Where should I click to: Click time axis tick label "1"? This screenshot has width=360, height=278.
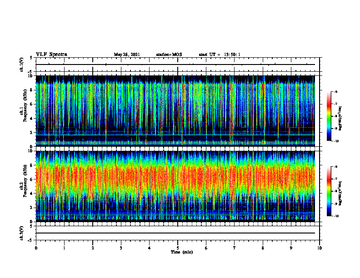[x=64, y=248]
